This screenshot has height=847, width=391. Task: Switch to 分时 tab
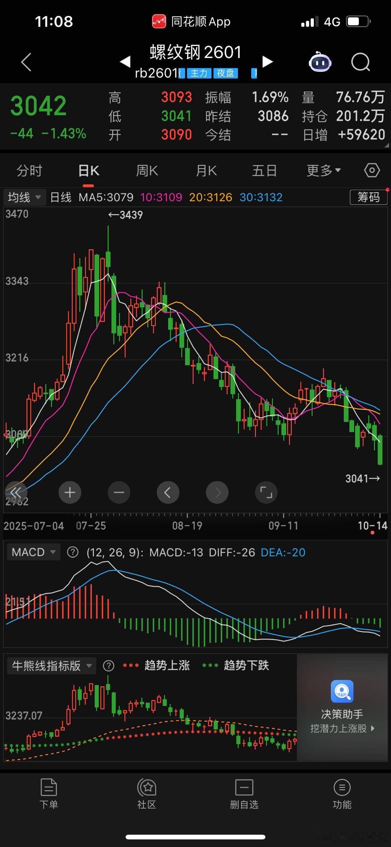29,170
